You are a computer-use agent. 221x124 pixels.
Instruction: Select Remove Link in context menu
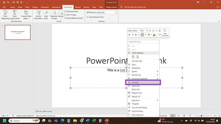143,93
